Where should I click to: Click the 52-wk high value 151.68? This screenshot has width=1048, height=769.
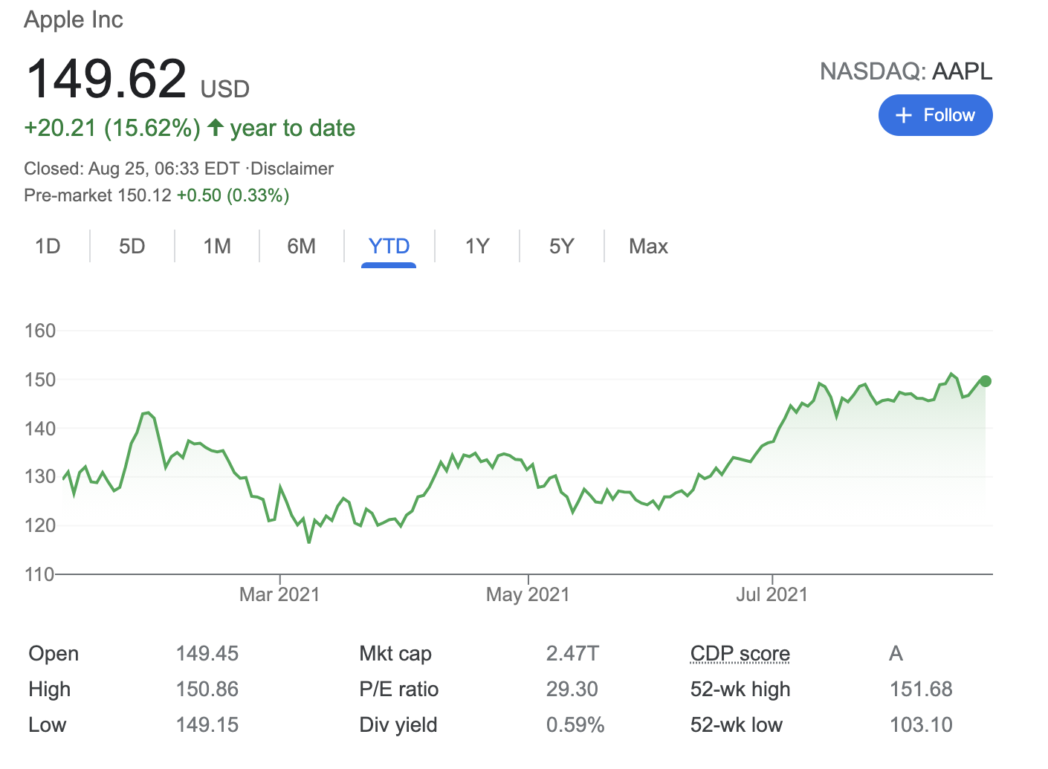pos(921,689)
